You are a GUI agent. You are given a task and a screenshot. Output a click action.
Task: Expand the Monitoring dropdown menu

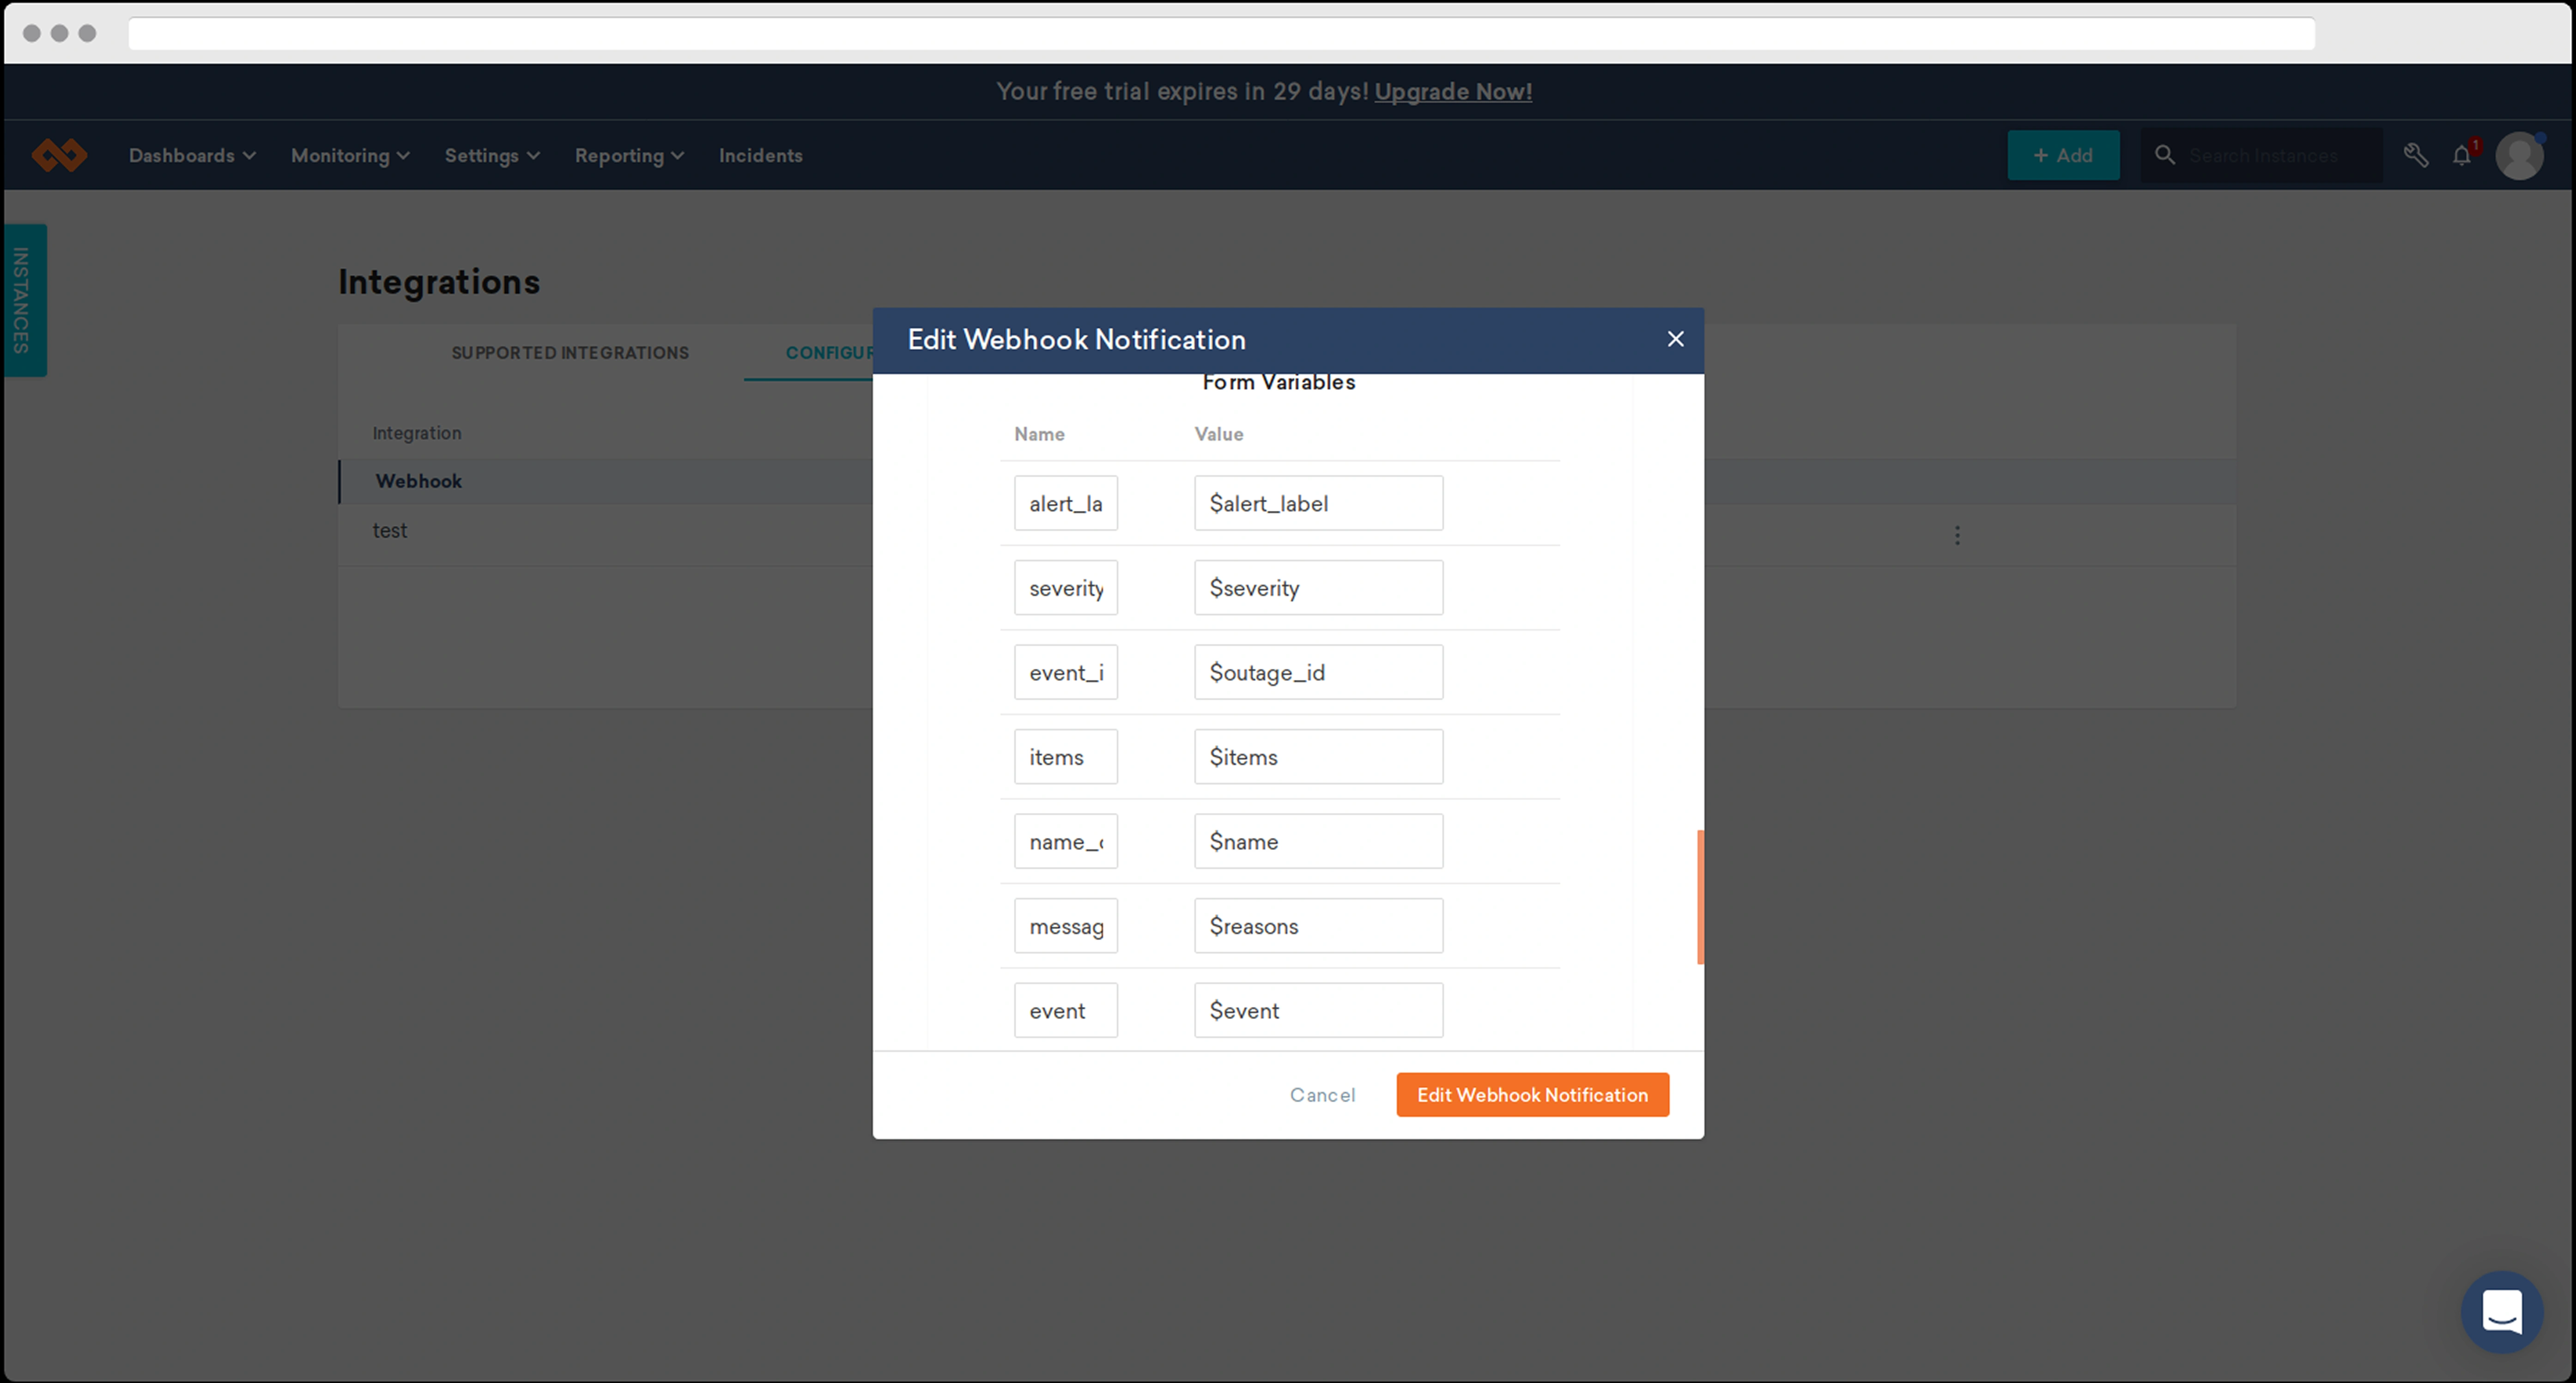pyautogui.click(x=350, y=155)
